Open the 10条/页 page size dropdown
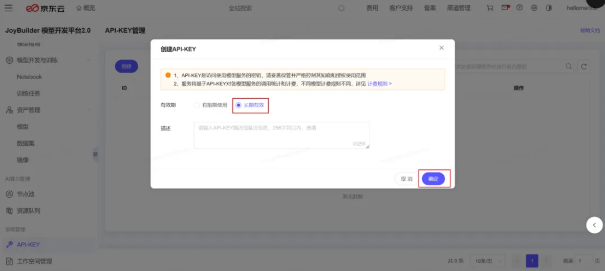The height and width of the screenshot is (271, 605). [485, 261]
